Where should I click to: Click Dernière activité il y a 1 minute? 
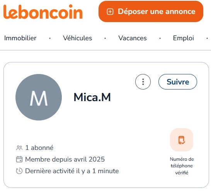72,171
